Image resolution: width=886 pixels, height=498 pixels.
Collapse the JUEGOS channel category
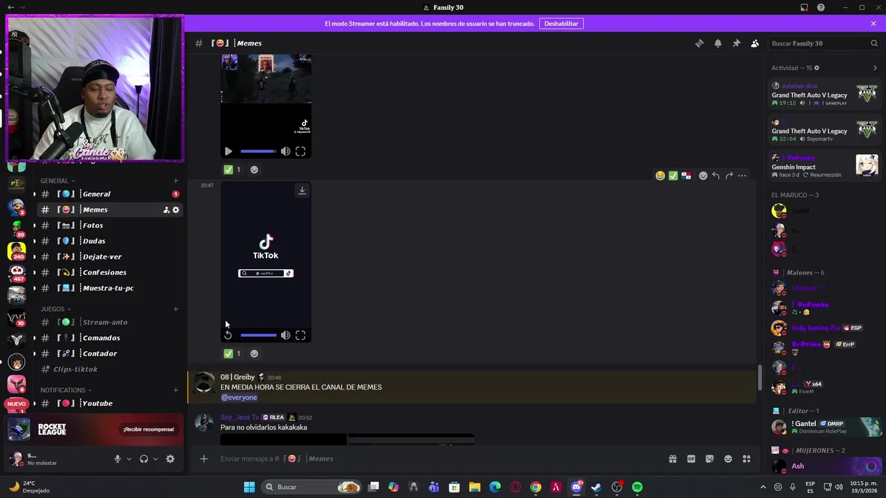tap(56, 309)
